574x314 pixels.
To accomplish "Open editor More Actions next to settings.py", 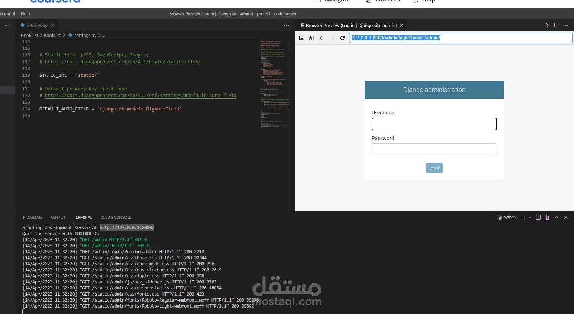I will point(286,25).
